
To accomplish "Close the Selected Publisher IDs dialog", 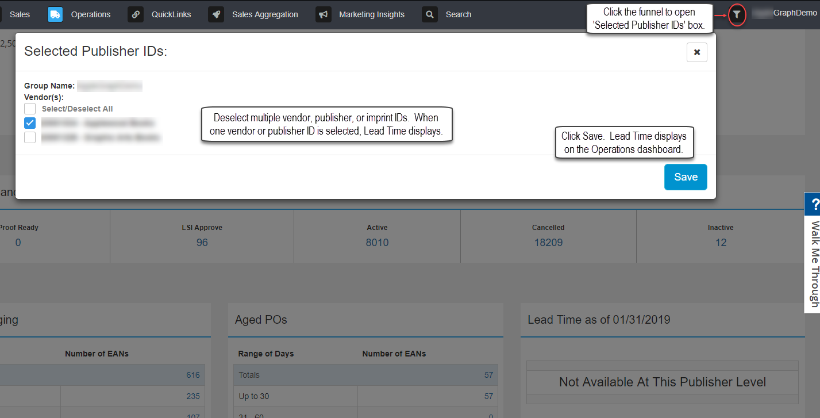I will tap(696, 52).
